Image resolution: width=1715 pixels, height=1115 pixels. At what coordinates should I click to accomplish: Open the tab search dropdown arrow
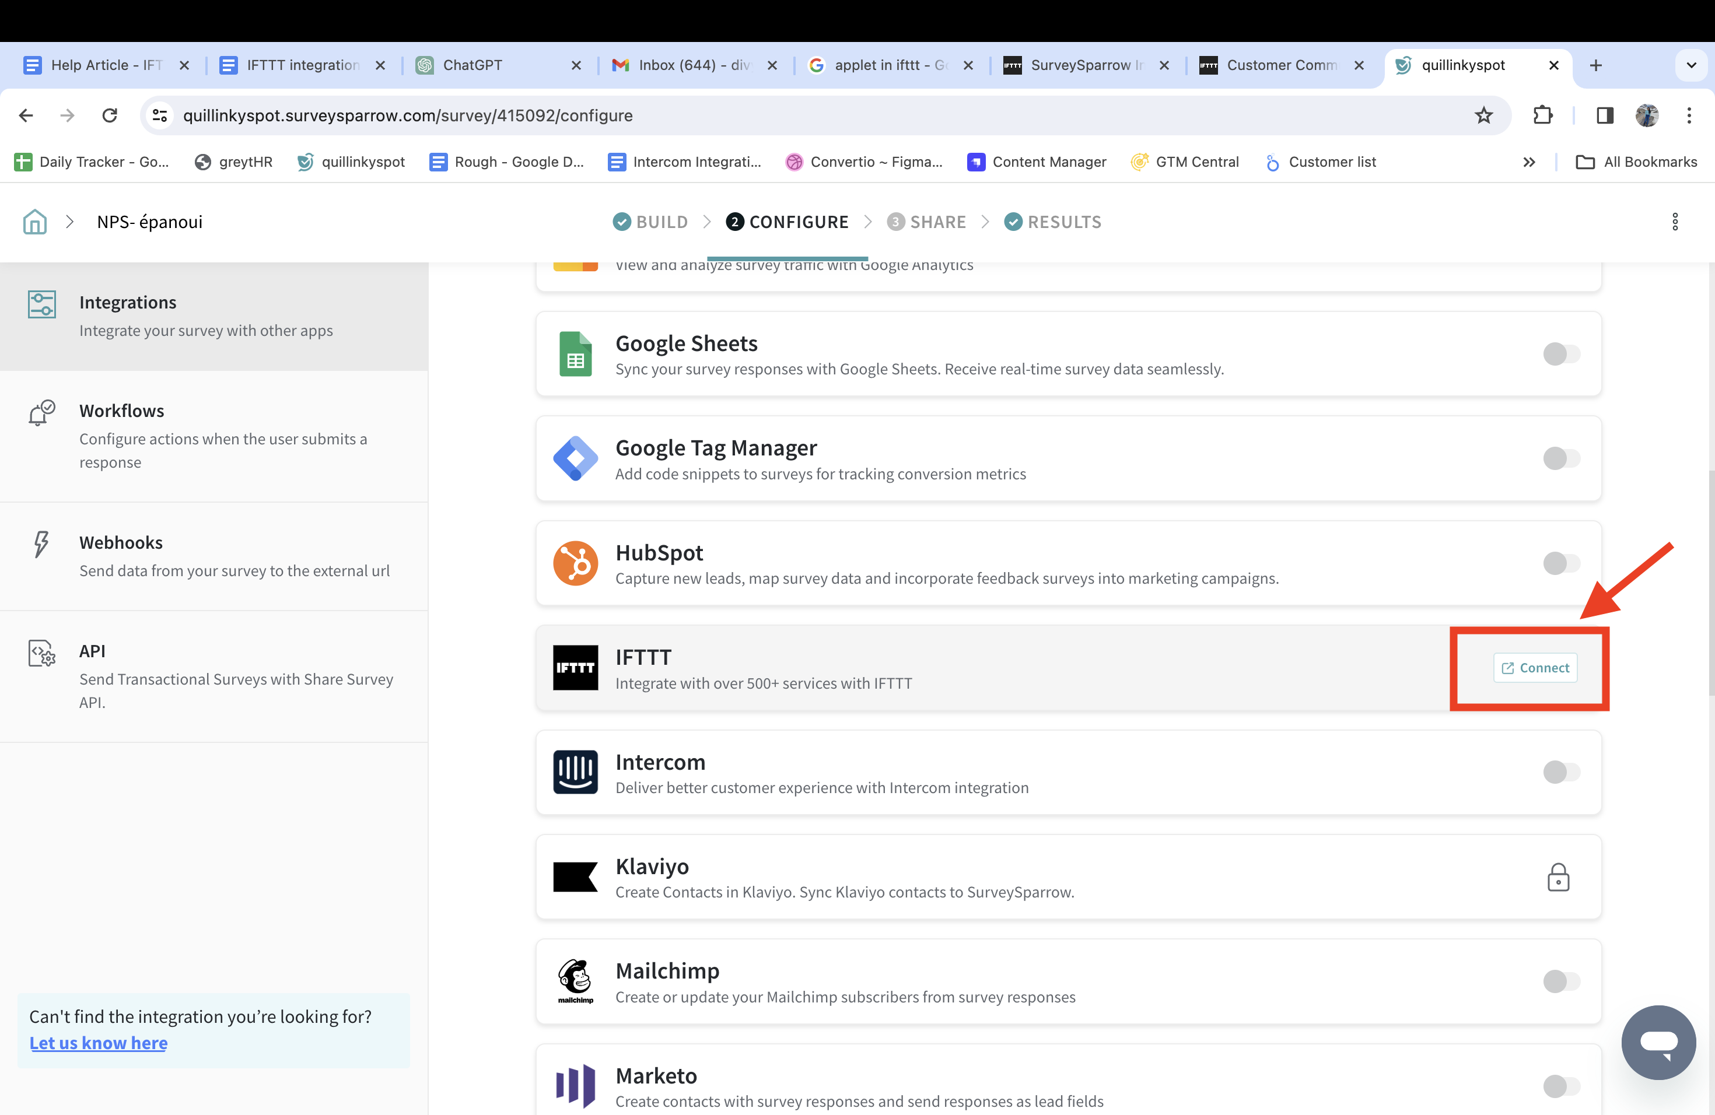point(1691,65)
